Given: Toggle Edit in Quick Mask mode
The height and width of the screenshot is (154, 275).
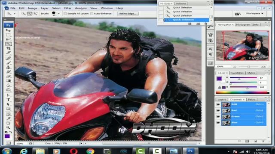Looking at the screenshot, I should 8,143.
